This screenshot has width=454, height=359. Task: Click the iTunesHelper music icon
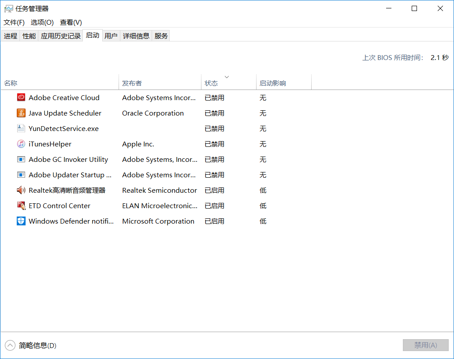tap(21, 144)
